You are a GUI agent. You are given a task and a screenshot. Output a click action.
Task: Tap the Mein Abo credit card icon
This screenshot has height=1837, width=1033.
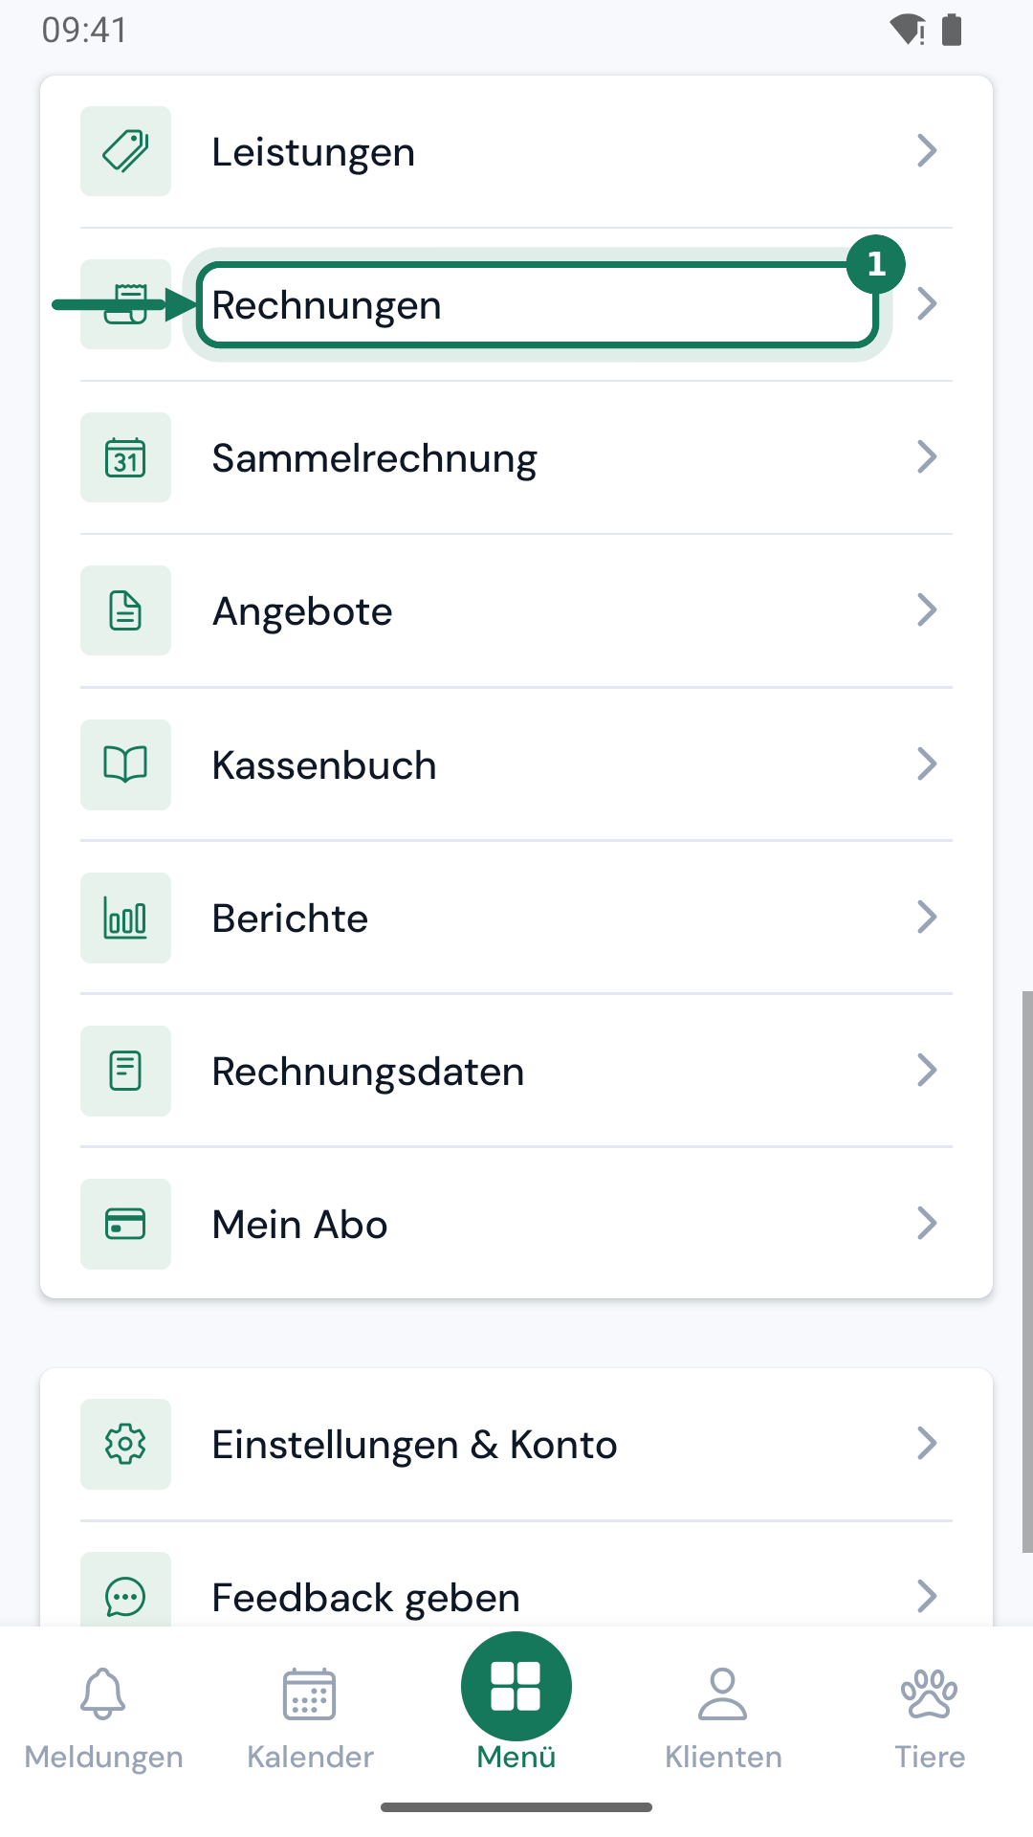click(x=125, y=1224)
